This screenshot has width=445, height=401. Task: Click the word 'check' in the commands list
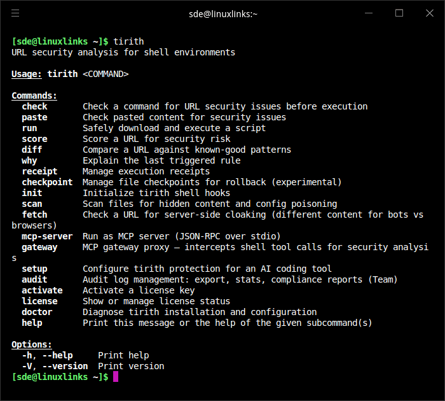(x=34, y=106)
